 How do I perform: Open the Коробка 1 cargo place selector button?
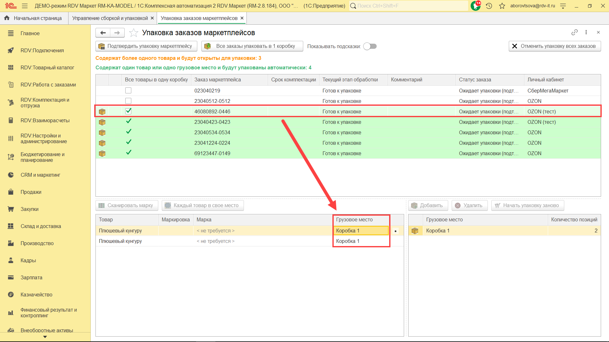396,231
